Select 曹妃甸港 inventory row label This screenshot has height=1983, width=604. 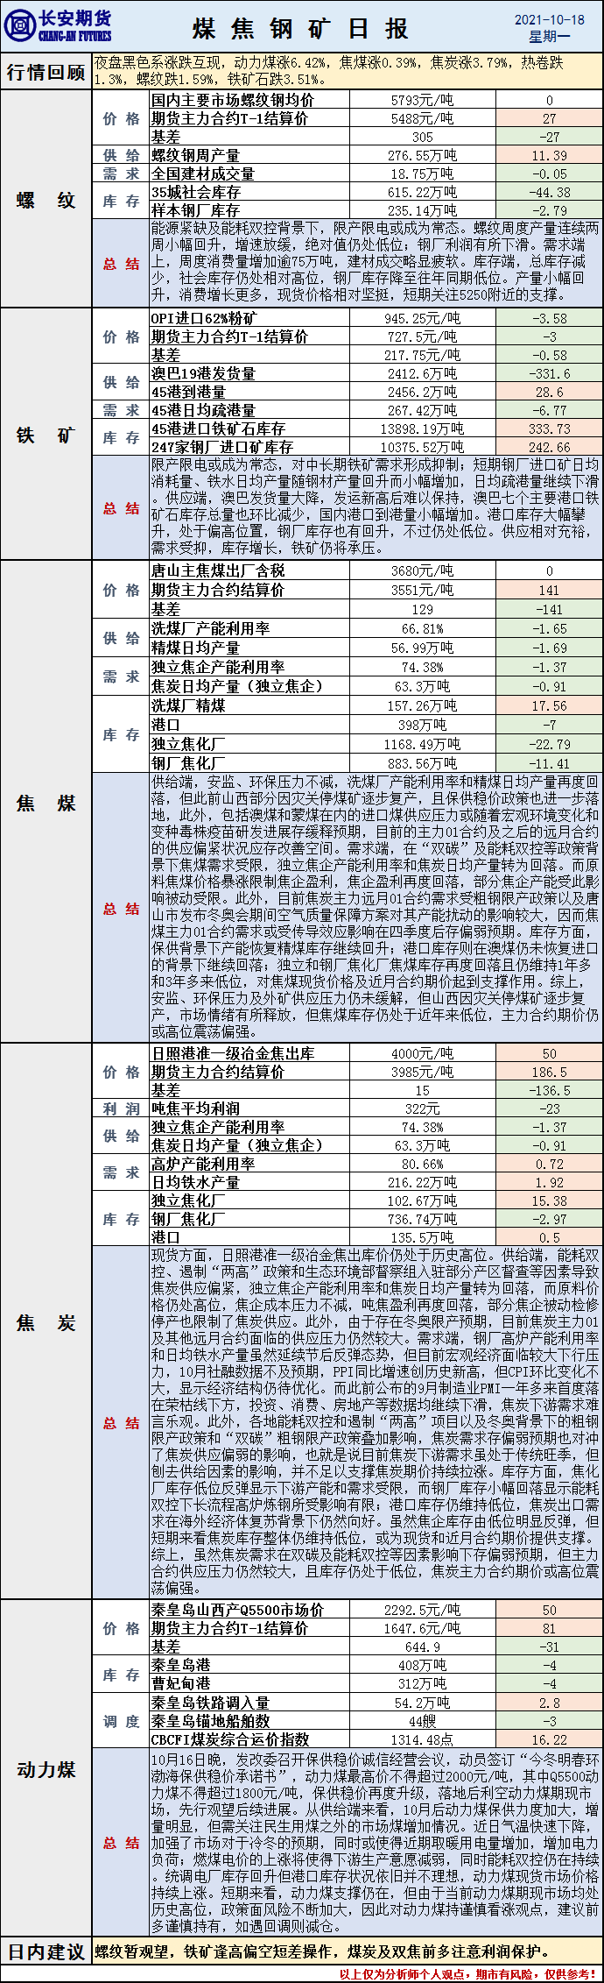[180, 1683]
